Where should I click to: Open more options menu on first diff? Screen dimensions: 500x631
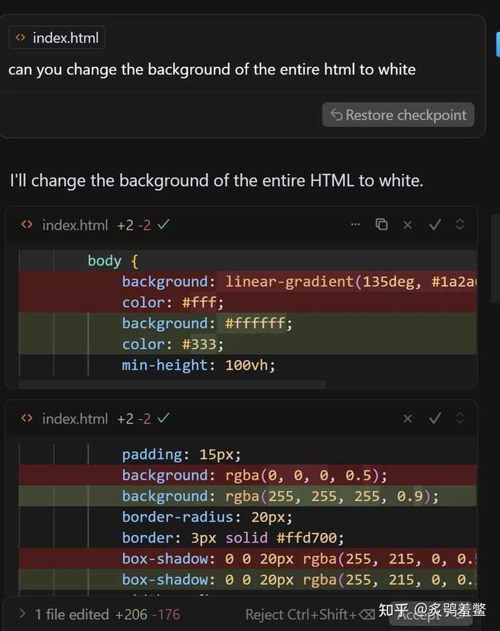(356, 224)
